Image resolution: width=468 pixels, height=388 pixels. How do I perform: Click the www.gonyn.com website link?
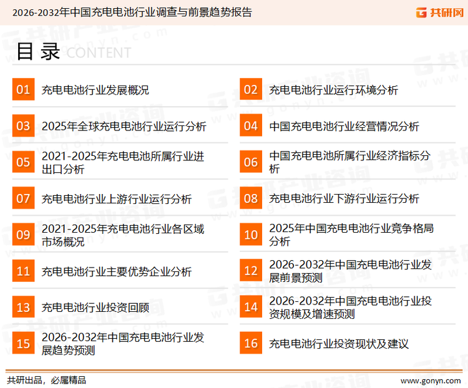point(431,380)
